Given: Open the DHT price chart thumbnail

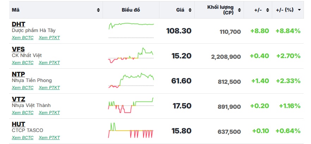Looking at the screenshot, I should coord(131,30).
